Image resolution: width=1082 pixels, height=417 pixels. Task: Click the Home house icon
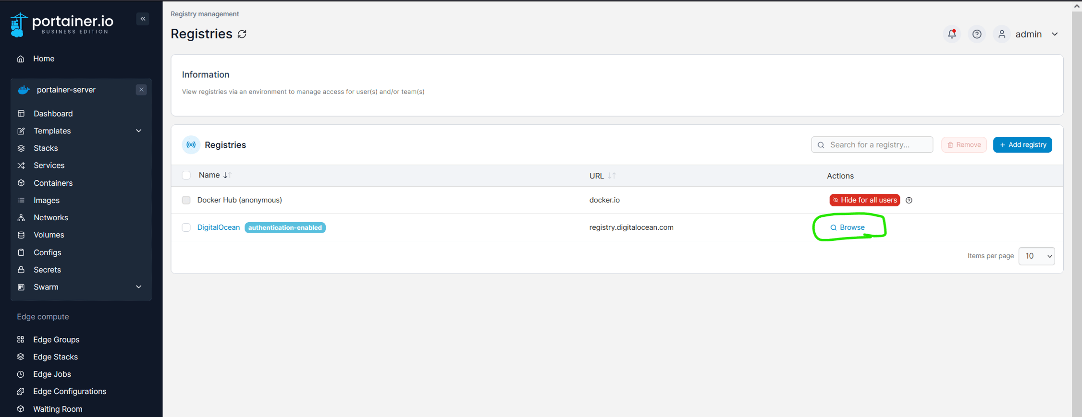(x=21, y=59)
